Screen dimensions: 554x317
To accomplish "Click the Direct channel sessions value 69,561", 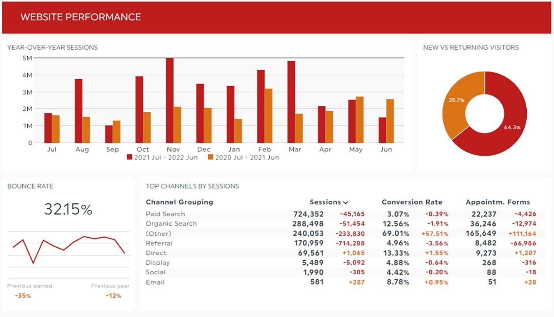I will coord(310,253).
